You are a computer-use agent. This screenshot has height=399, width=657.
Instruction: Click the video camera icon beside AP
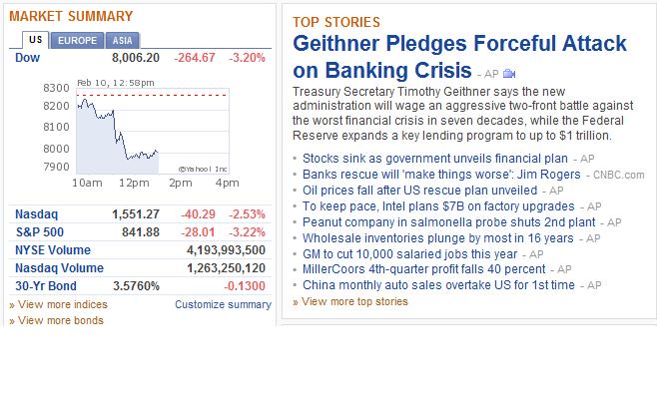coord(509,74)
